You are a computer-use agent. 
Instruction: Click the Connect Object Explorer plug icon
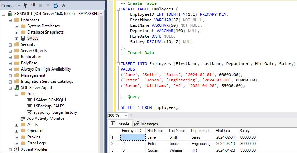(x=25, y=5)
